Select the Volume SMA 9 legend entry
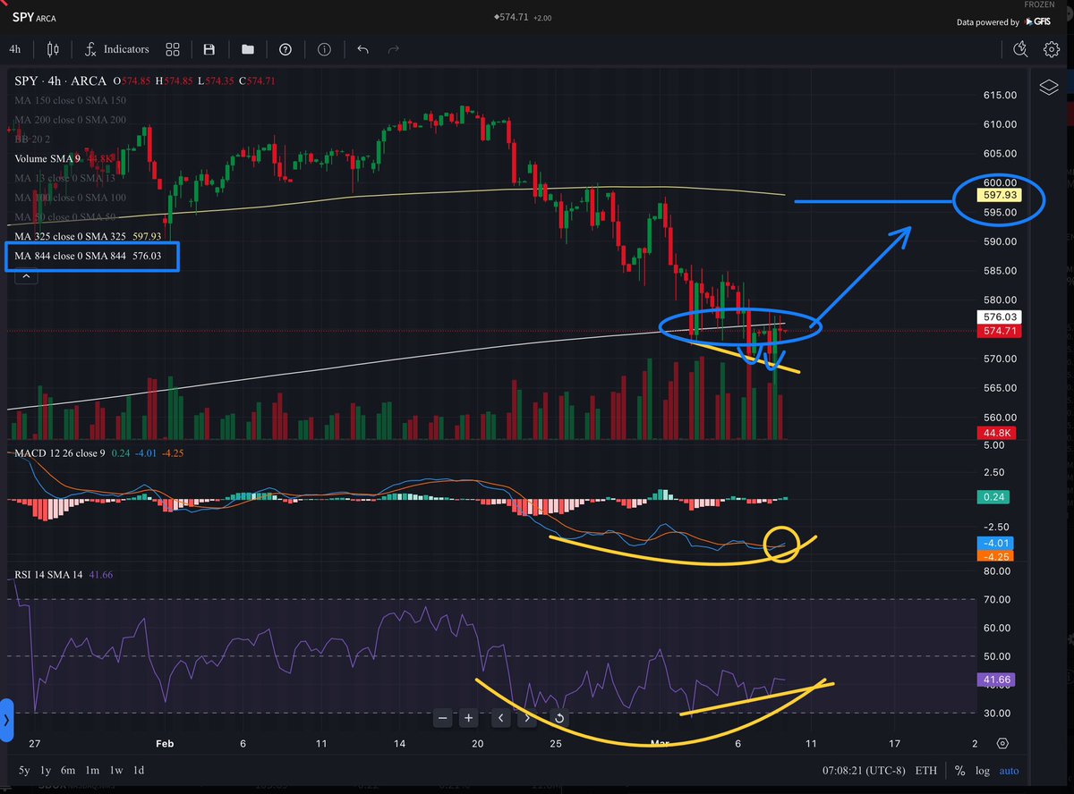Viewport: 1074px width, 794px height. 47,158
